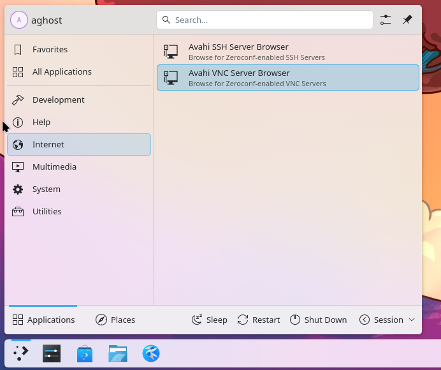
Task: Select the Development category
Action: coord(79,100)
